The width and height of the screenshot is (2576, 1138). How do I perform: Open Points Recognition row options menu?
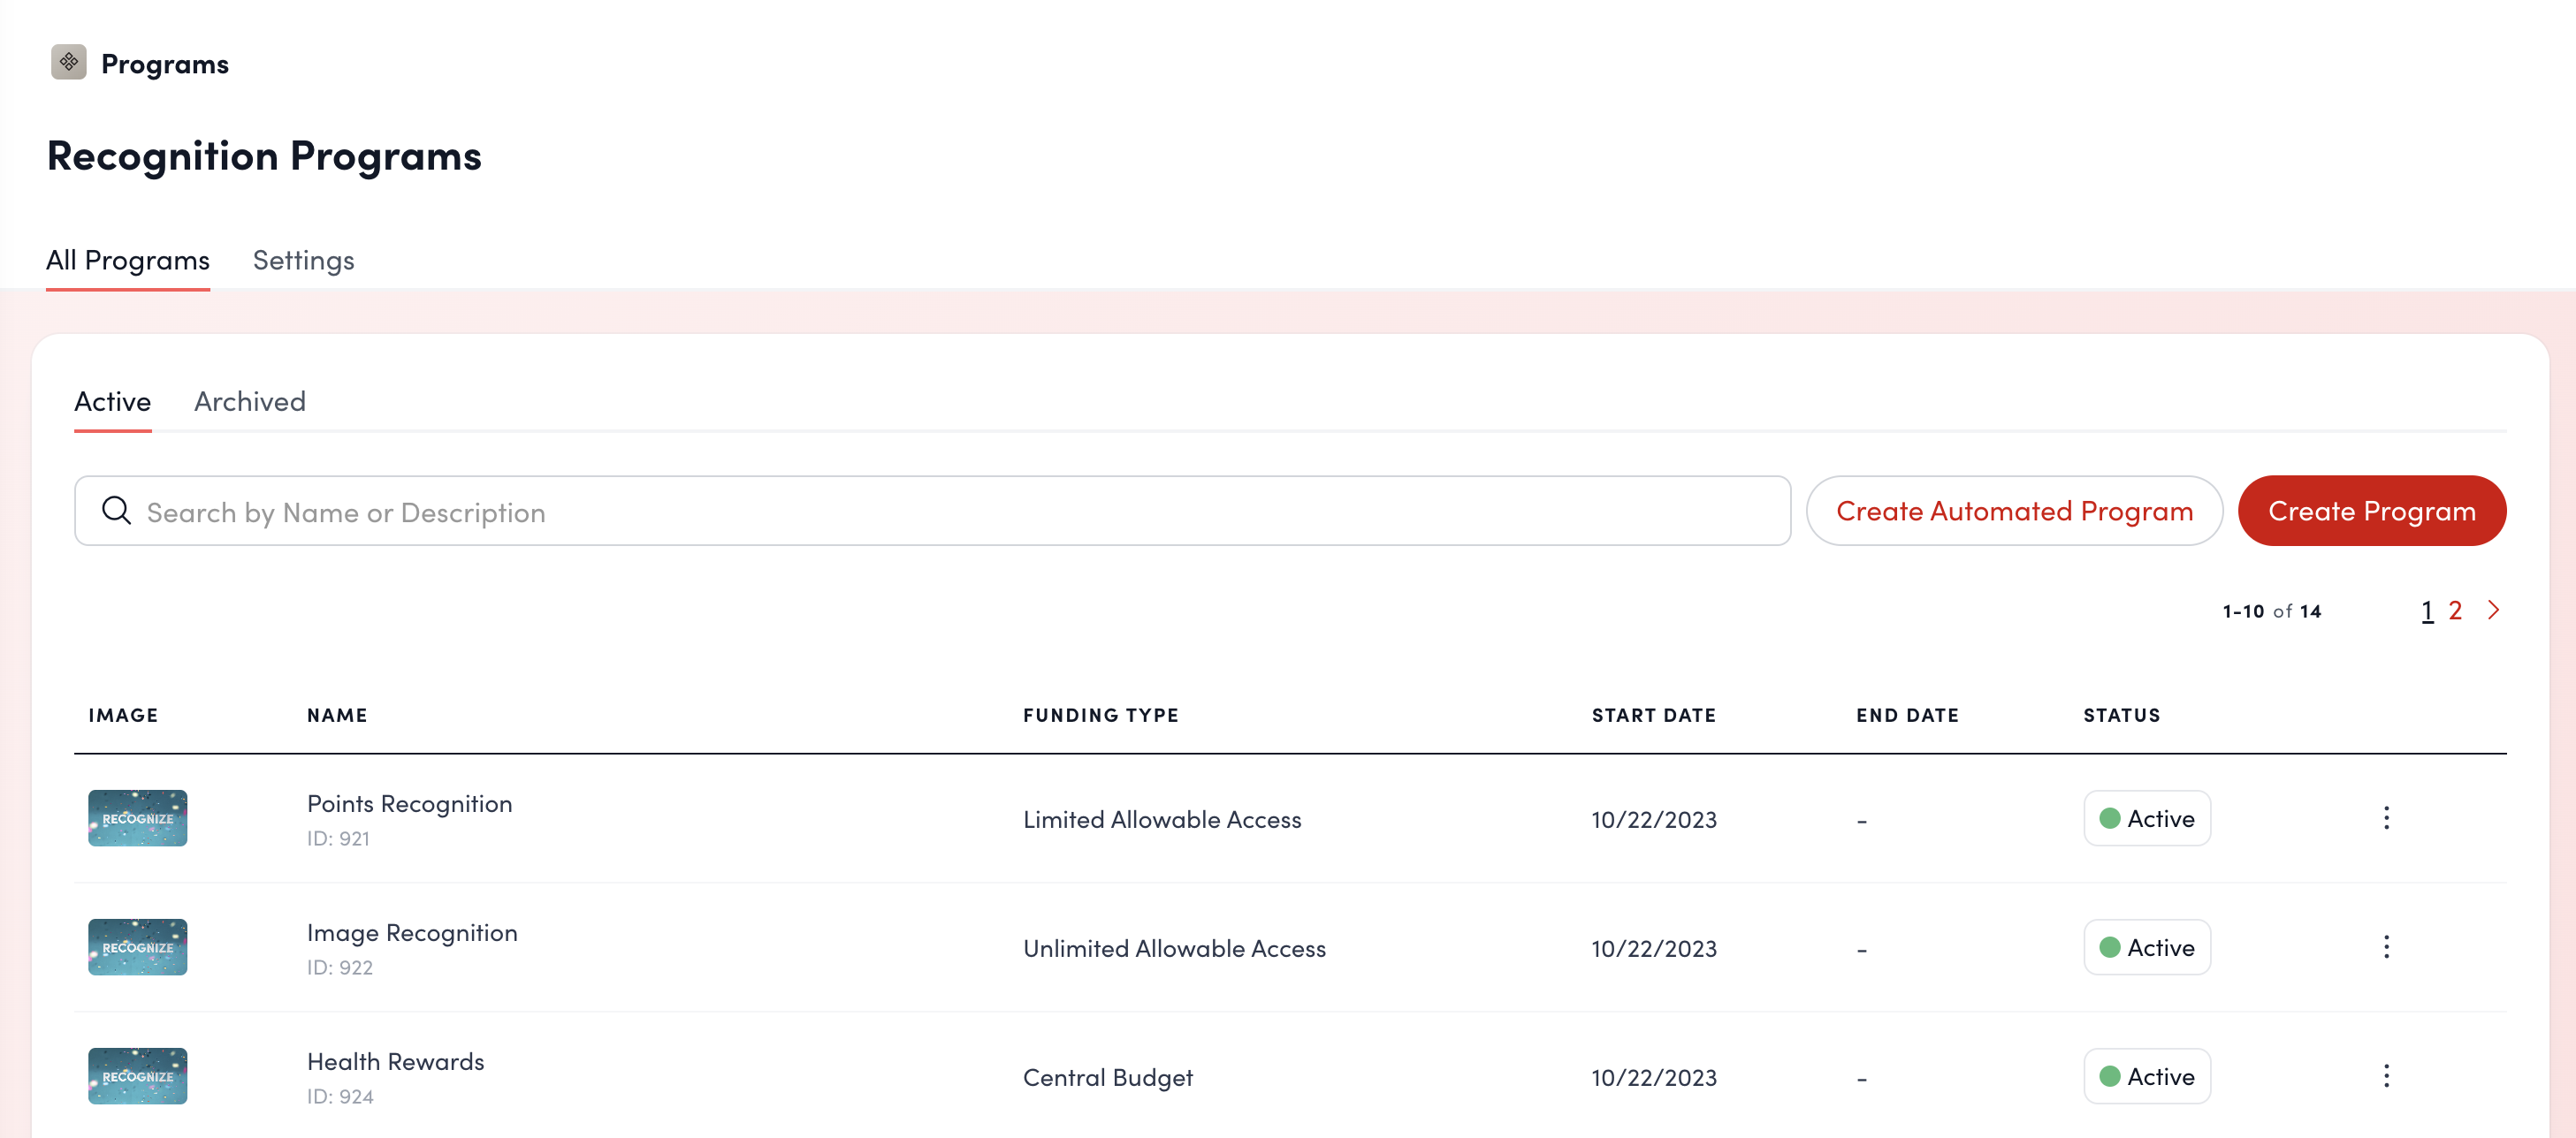click(2386, 818)
